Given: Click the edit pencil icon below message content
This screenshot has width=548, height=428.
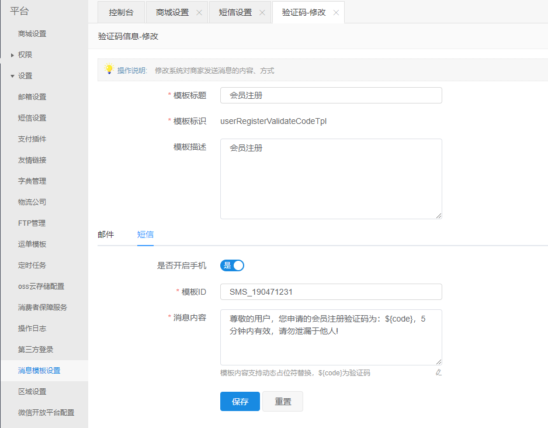Looking at the screenshot, I should (438, 372).
